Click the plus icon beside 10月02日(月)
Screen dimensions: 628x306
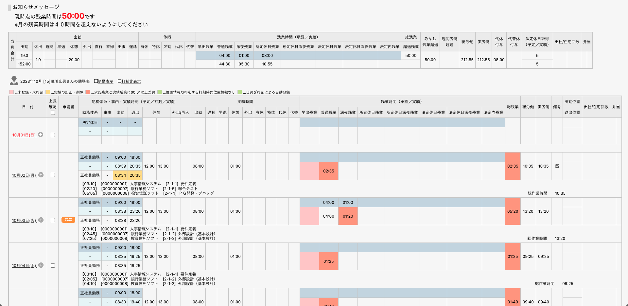(41, 175)
